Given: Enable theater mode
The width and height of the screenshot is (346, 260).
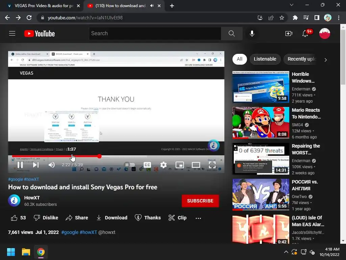Looking at the screenshot, I should (x=196, y=165).
